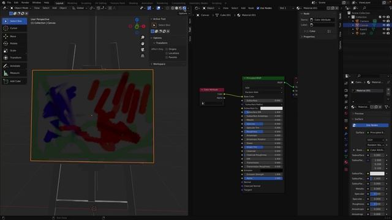Toggle Use Nodes checkbox in node editor

258,8
